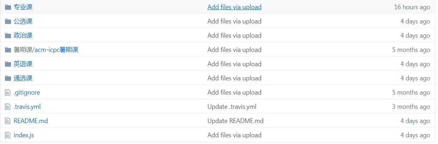Click the folder icon beside 暑期课/acm-icpc暑期课
The height and width of the screenshot is (144, 438).
[x=8, y=50]
